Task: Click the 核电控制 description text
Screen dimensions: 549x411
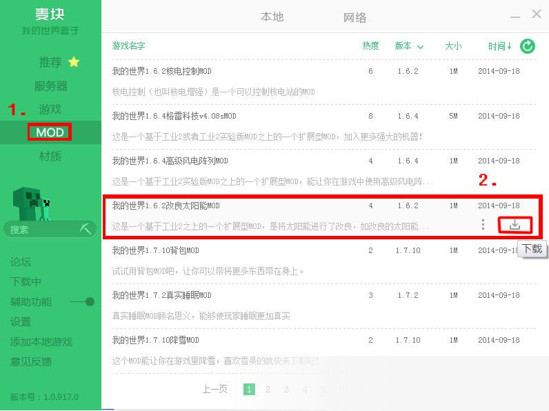Action: pos(213,92)
